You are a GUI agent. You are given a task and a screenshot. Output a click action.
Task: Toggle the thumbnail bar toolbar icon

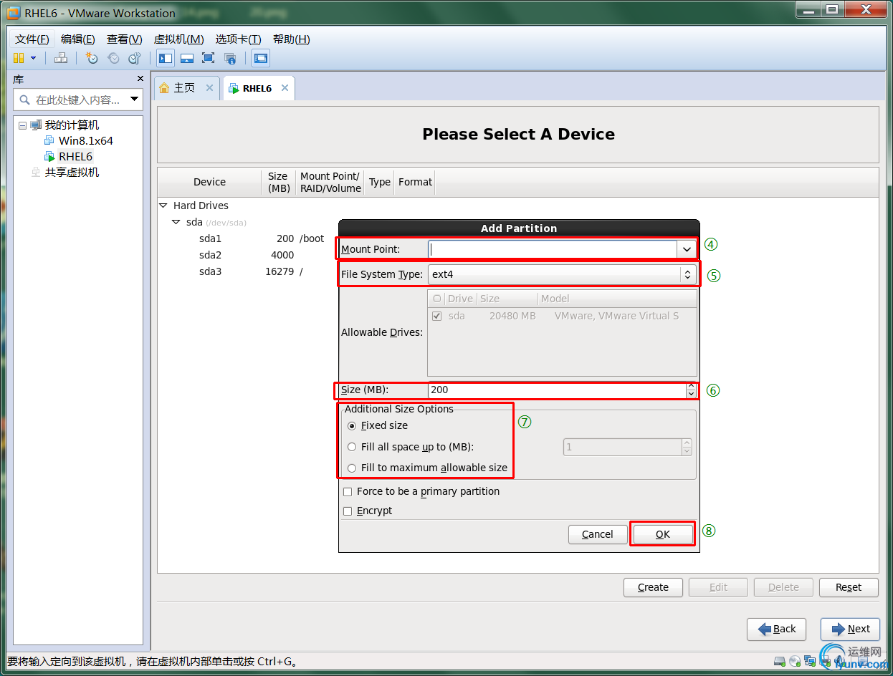187,58
